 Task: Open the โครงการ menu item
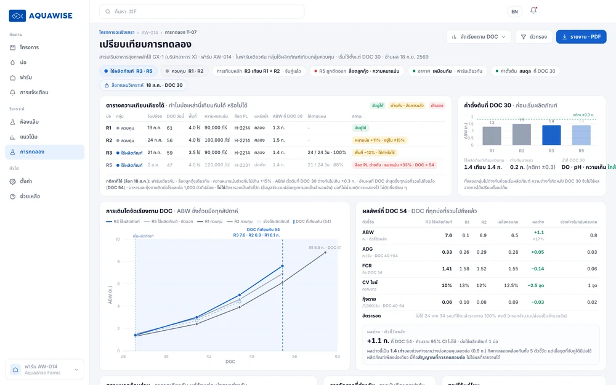pyautogui.click(x=45, y=47)
